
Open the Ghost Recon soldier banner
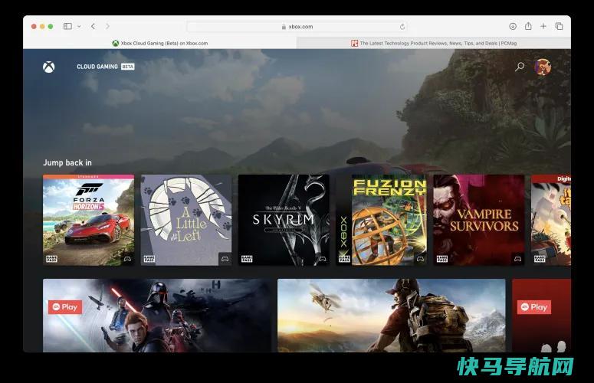[x=392, y=316]
